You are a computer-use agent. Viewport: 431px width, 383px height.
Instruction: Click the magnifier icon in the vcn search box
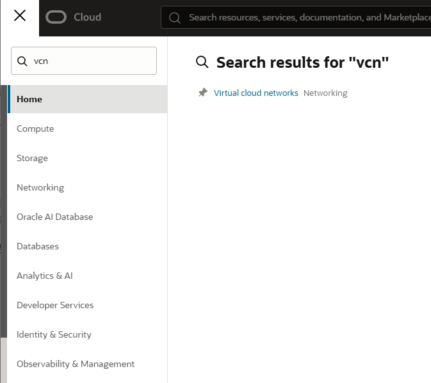click(23, 61)
